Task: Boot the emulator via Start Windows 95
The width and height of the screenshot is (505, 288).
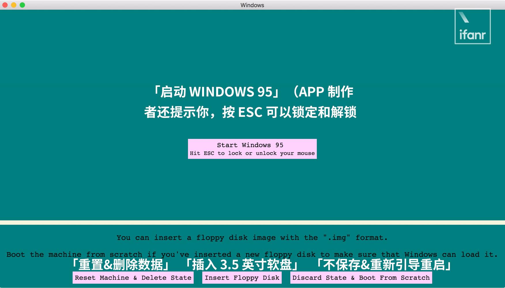Action: [x=252, y=145]
